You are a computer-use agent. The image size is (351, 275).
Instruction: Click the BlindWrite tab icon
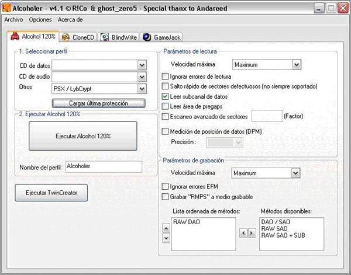tap(104, 37)
